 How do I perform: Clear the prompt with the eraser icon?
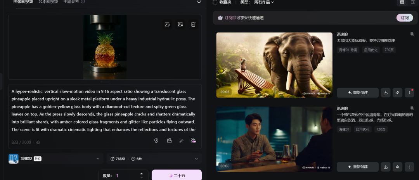pos(38,142)
